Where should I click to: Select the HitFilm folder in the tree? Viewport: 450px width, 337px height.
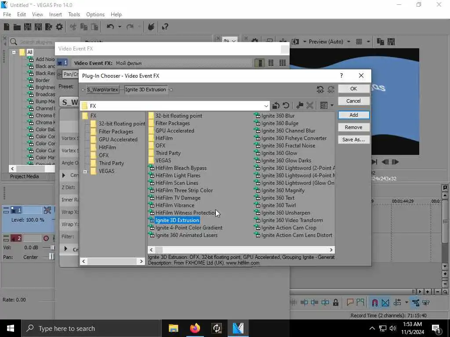click(107, 147)
